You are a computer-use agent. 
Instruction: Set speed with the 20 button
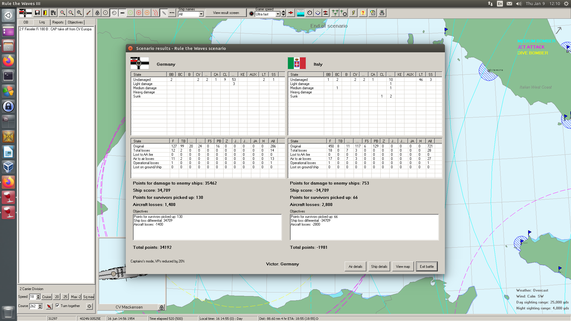[57, 297]
